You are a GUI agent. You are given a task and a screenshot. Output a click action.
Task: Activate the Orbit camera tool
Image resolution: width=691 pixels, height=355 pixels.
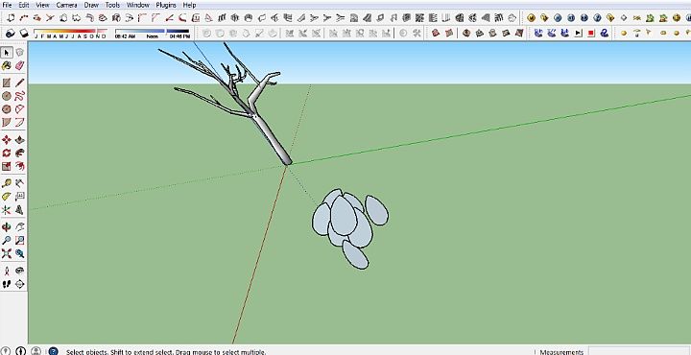tap(7, 227)
